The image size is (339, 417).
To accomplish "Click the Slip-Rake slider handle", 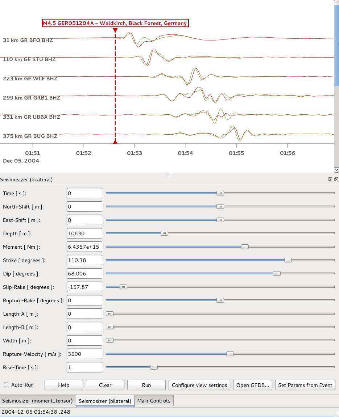I will pyautogui.click(x=123, y=287).
